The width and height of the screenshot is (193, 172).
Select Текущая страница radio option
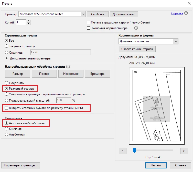click(6, 46)
